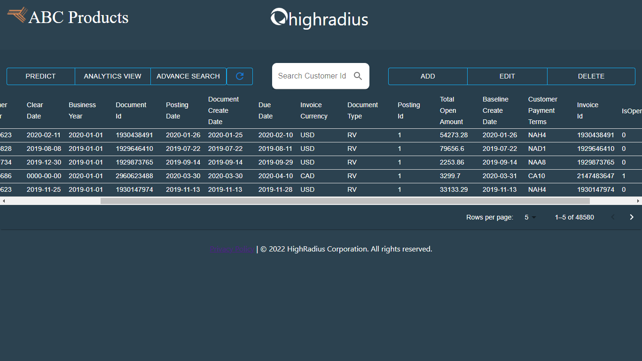The image size is (642, 361).
Task: Click the HighRadius logo
Action: (x=319, y=19)
